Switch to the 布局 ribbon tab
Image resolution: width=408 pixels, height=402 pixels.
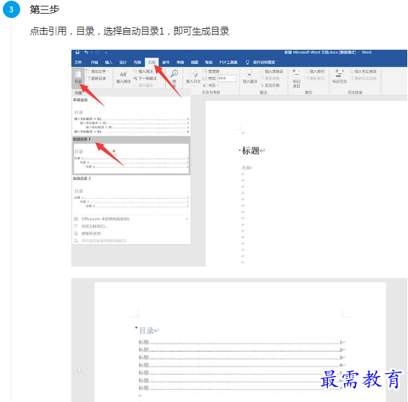coord(138,63)
